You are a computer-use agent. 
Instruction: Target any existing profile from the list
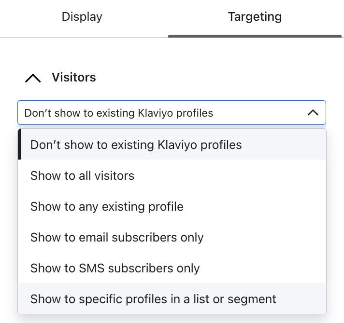[x=107, y=206]
